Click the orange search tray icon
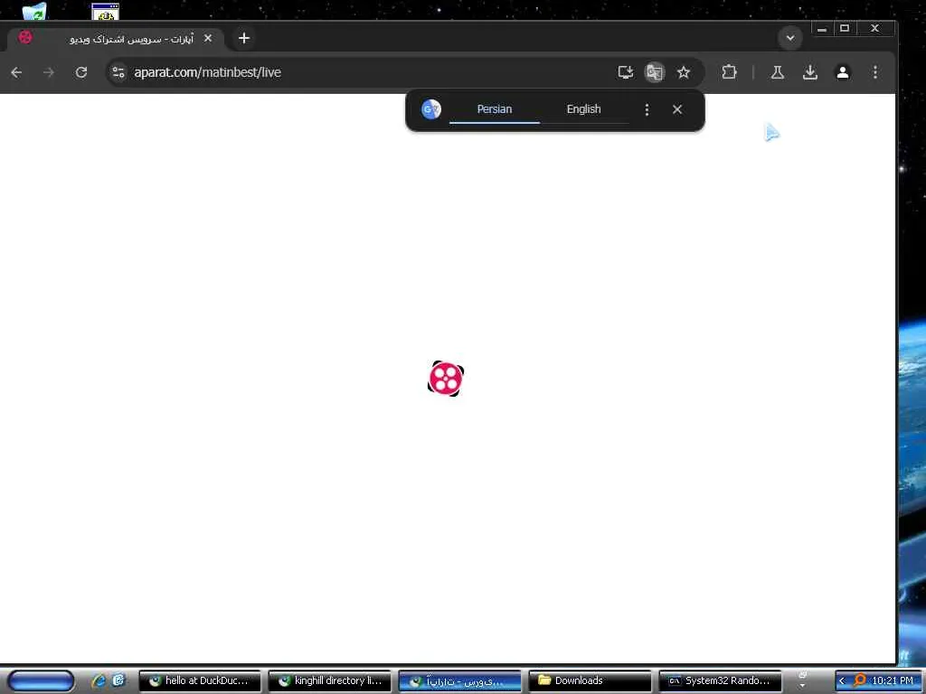 tap(859, 680)
